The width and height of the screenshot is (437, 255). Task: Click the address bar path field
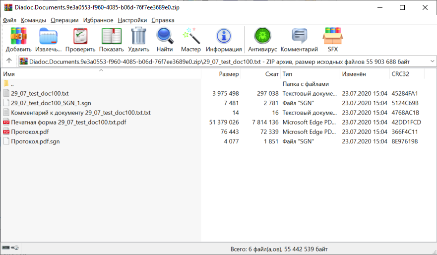point(227,62)
